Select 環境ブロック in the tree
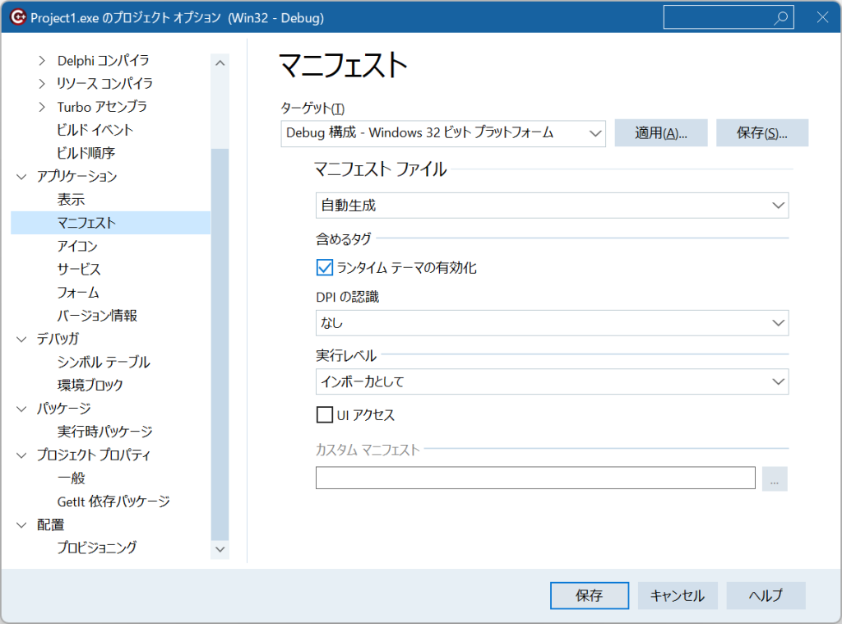 point(90,385)
